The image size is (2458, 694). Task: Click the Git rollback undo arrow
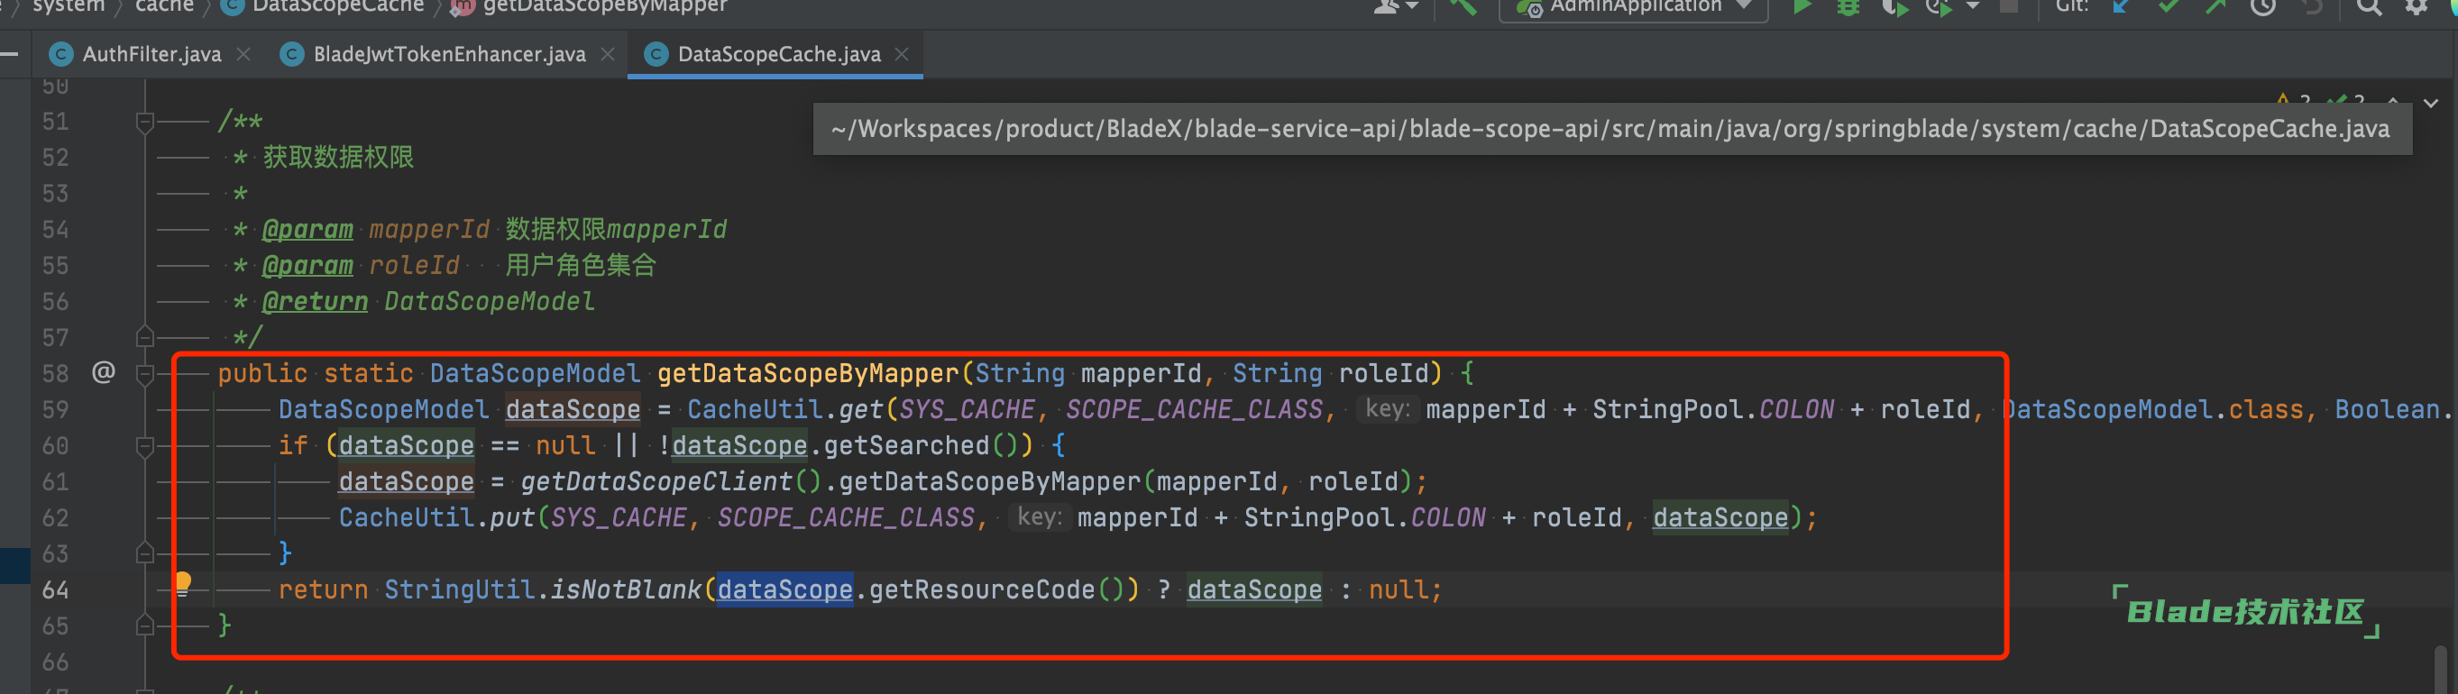(x=2312, y=6)
